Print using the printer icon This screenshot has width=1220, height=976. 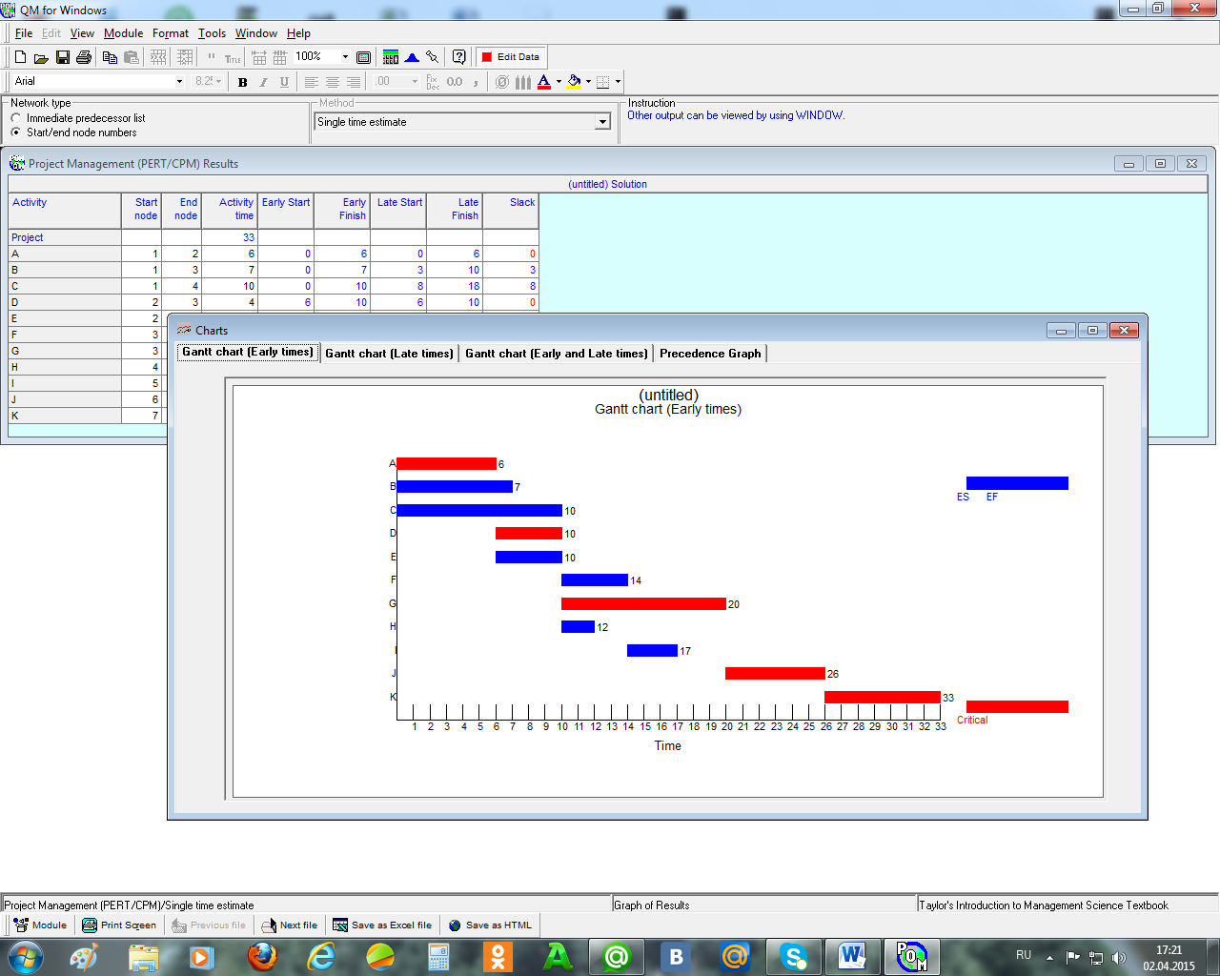[84, 57]
